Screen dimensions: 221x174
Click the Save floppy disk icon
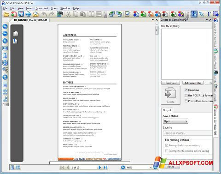pos(21,14)
